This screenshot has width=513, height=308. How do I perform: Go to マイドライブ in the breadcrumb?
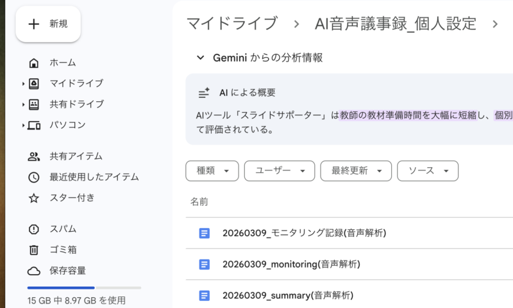point(231,24)
